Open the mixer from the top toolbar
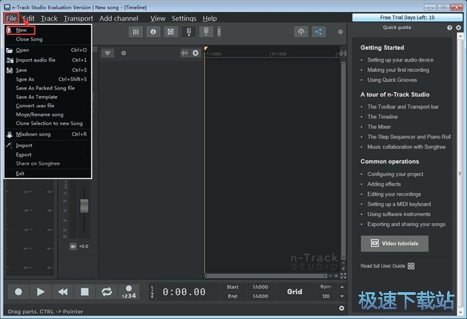 (x=136, y=32)
